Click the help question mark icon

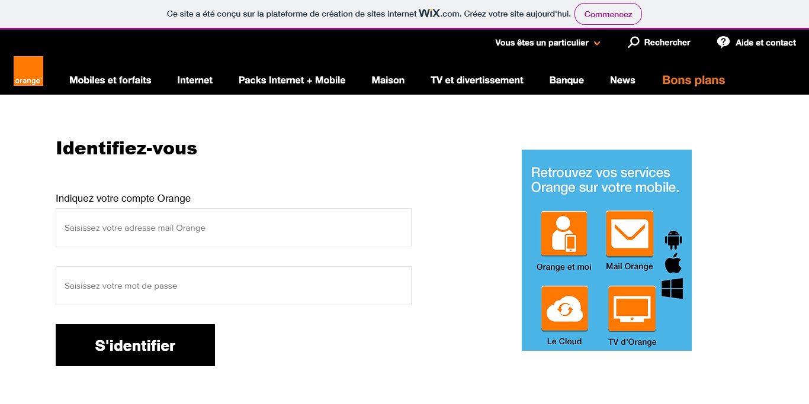click(723, 42)
